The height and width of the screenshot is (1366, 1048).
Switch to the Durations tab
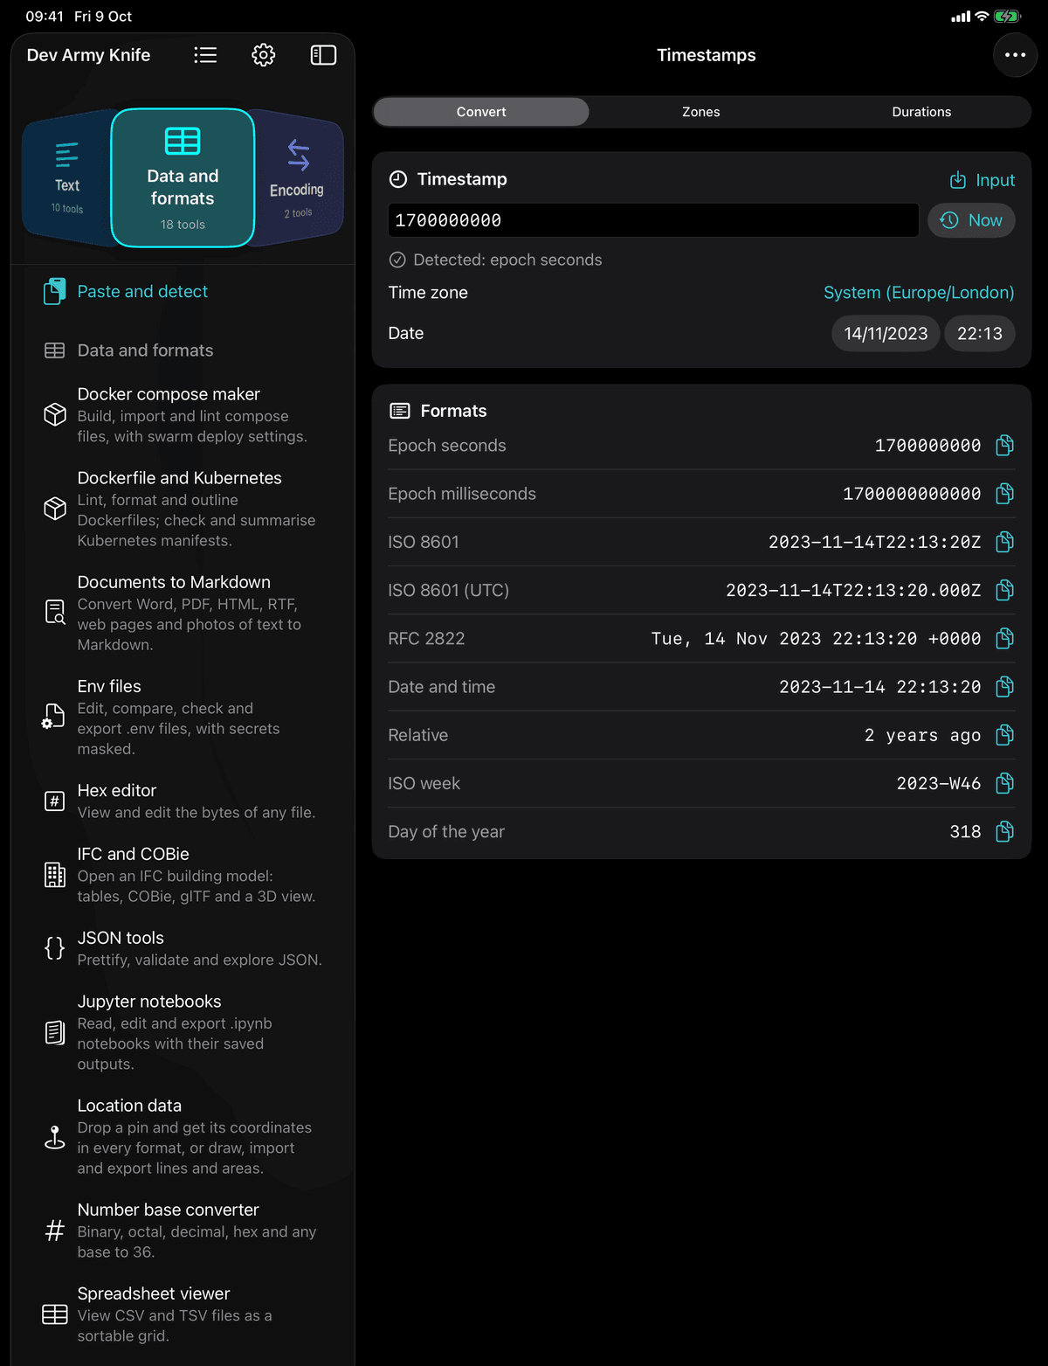pyautogui.click(x=921, y=112)
